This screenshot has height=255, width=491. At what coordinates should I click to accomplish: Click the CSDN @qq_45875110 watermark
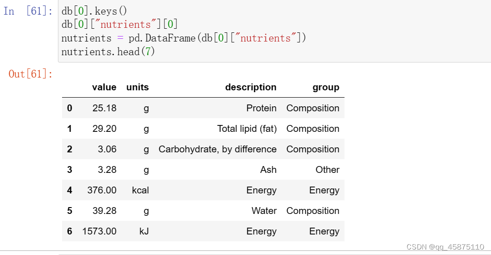coord(444,247)
